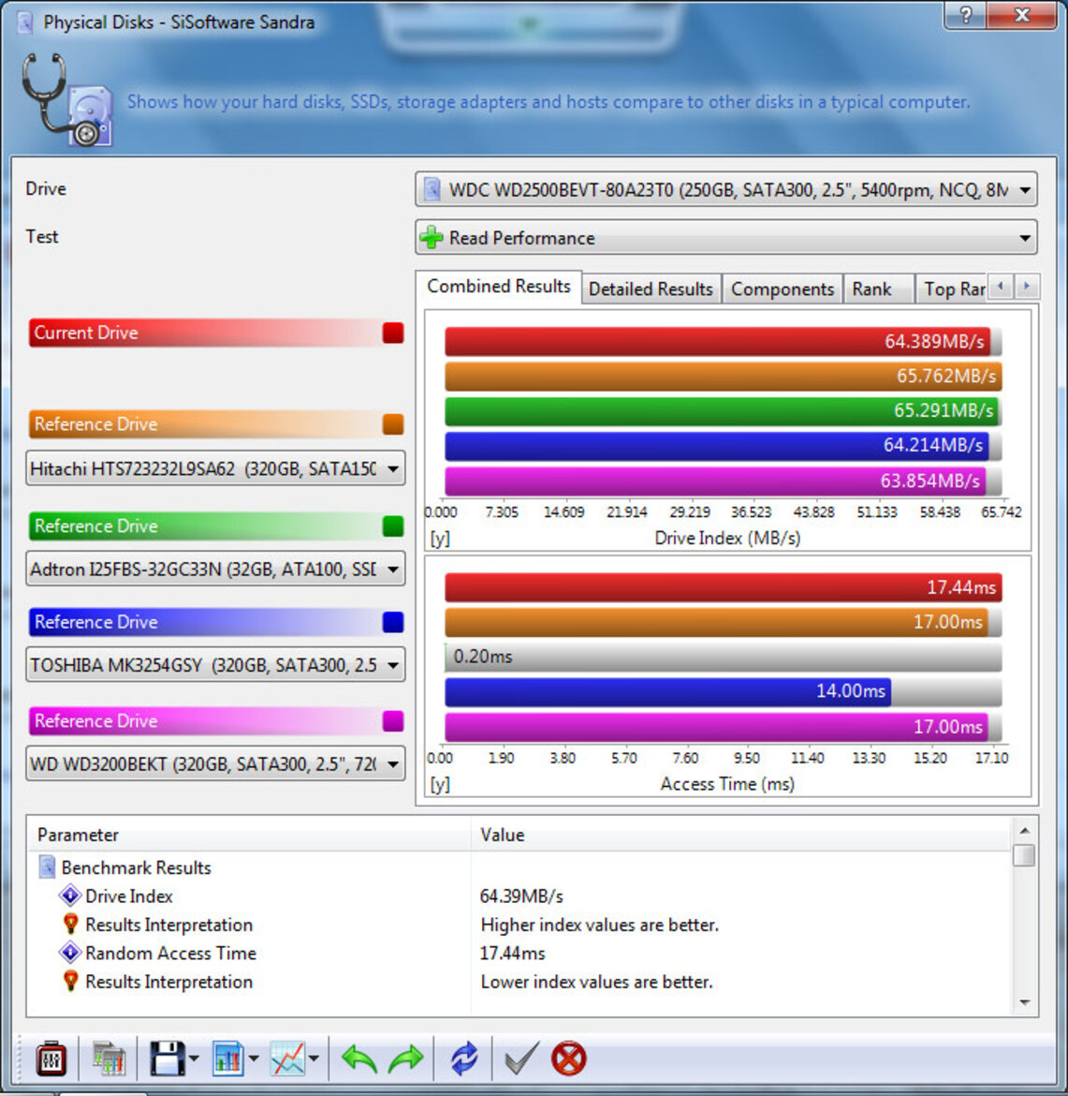Click the report engine icon with charts
This screenshot has height=1096, width=1068.
pyautogui.click(x=109, y=1059)
